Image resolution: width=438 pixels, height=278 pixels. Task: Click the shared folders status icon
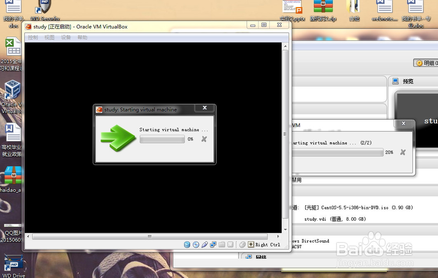(222, 245)
